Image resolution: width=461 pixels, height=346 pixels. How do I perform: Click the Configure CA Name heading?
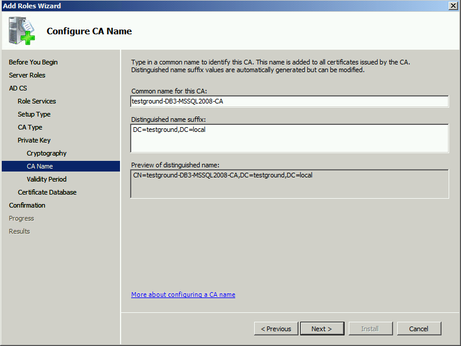89,31
